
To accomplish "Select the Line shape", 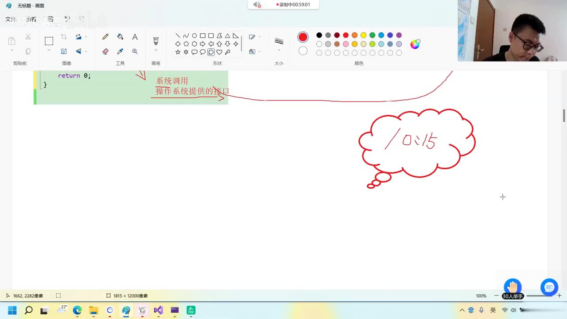I will coord(178,36).
